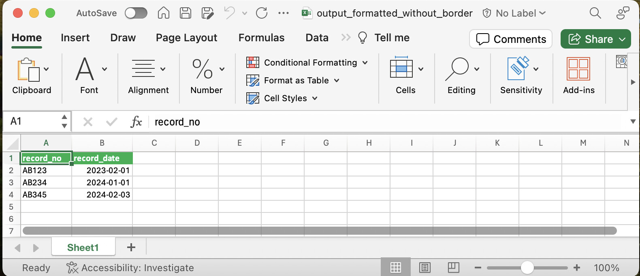Select the Sheet1 tab
640x276 pixels.
point(83,247)
